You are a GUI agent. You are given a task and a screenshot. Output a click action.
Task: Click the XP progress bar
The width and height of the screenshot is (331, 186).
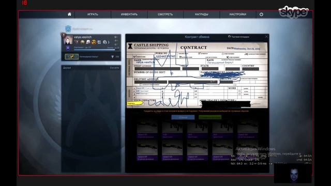(96, 50)
